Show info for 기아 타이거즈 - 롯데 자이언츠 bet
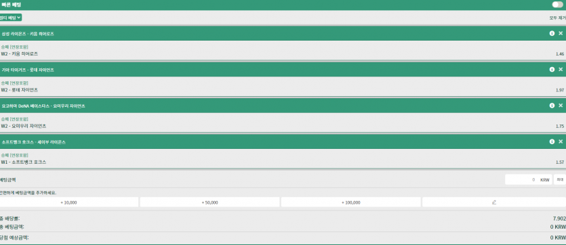Image resolution: width=566 pixels, height=245 pixels. coord(552,69)
